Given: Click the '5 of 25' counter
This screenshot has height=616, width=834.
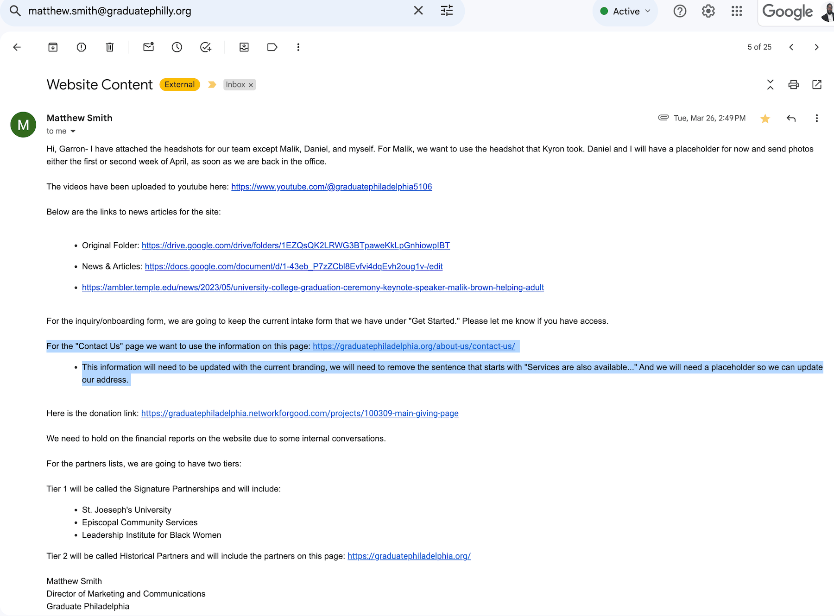Looking at the screenshot, I should coord(759,47).
